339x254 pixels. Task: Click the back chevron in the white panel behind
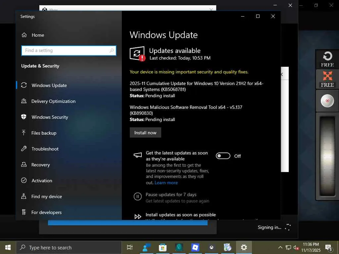tap(282, 74)
